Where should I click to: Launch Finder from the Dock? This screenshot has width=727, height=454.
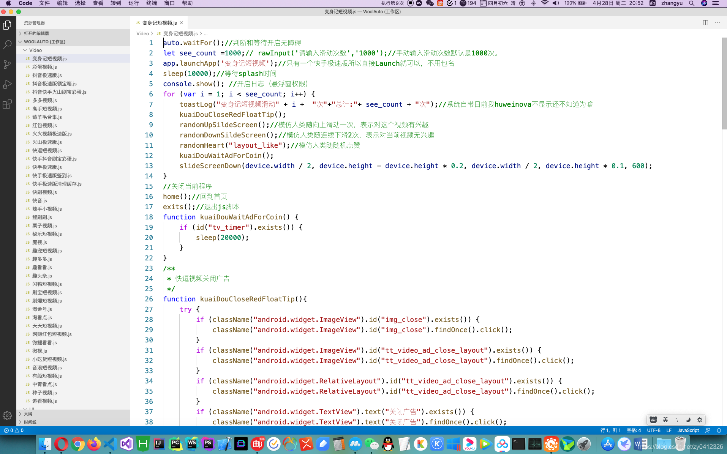click(x=45, y=444)
